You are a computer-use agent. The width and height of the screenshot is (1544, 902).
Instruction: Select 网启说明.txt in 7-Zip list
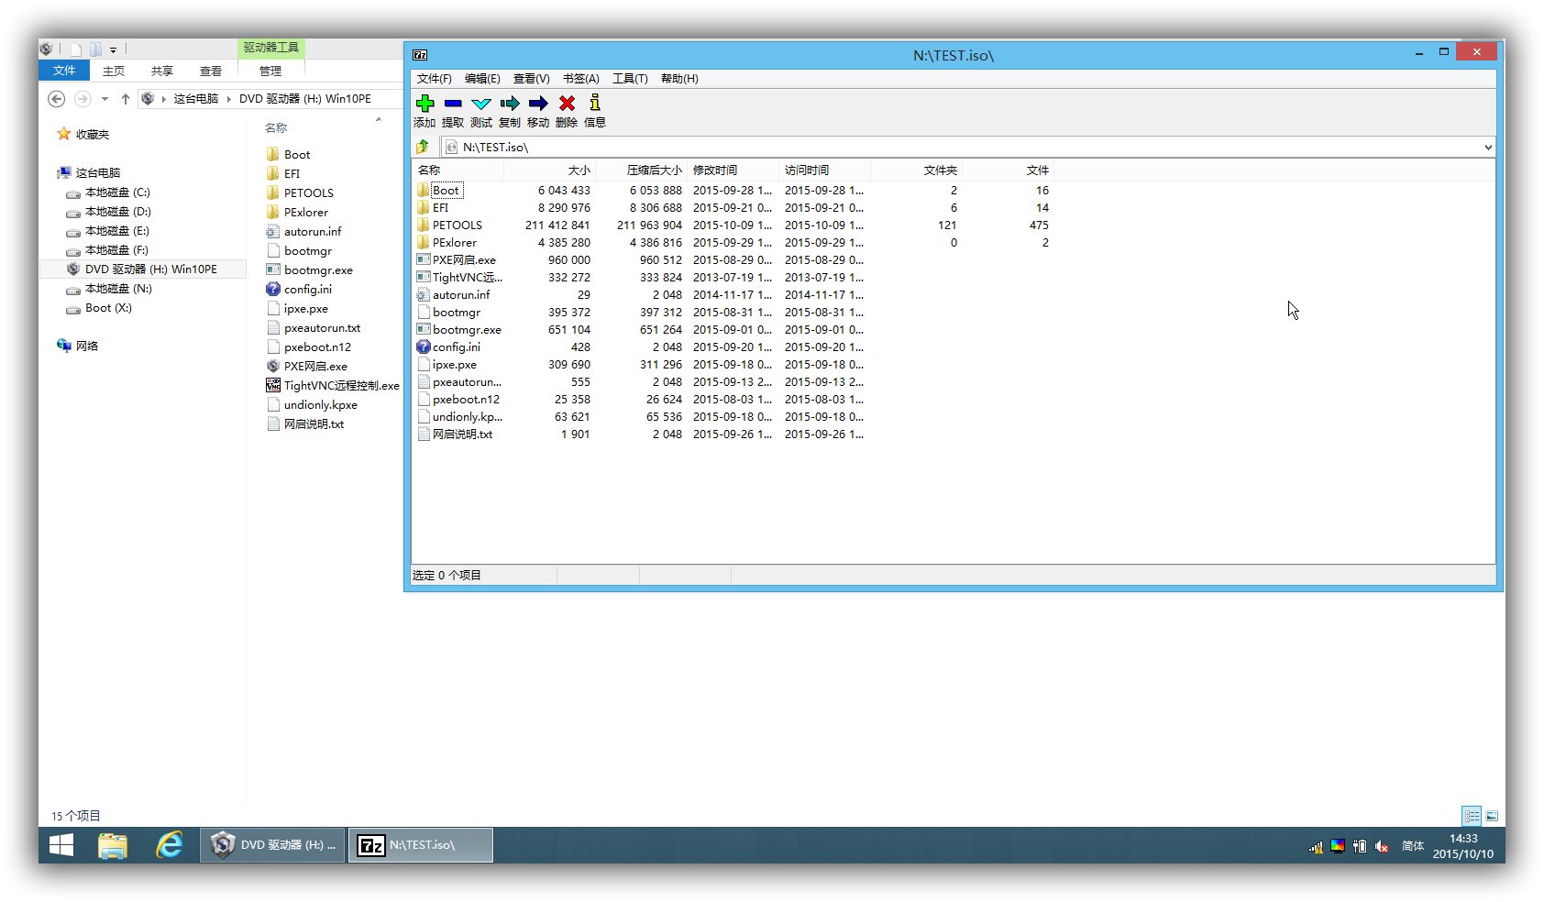point(462,434)
